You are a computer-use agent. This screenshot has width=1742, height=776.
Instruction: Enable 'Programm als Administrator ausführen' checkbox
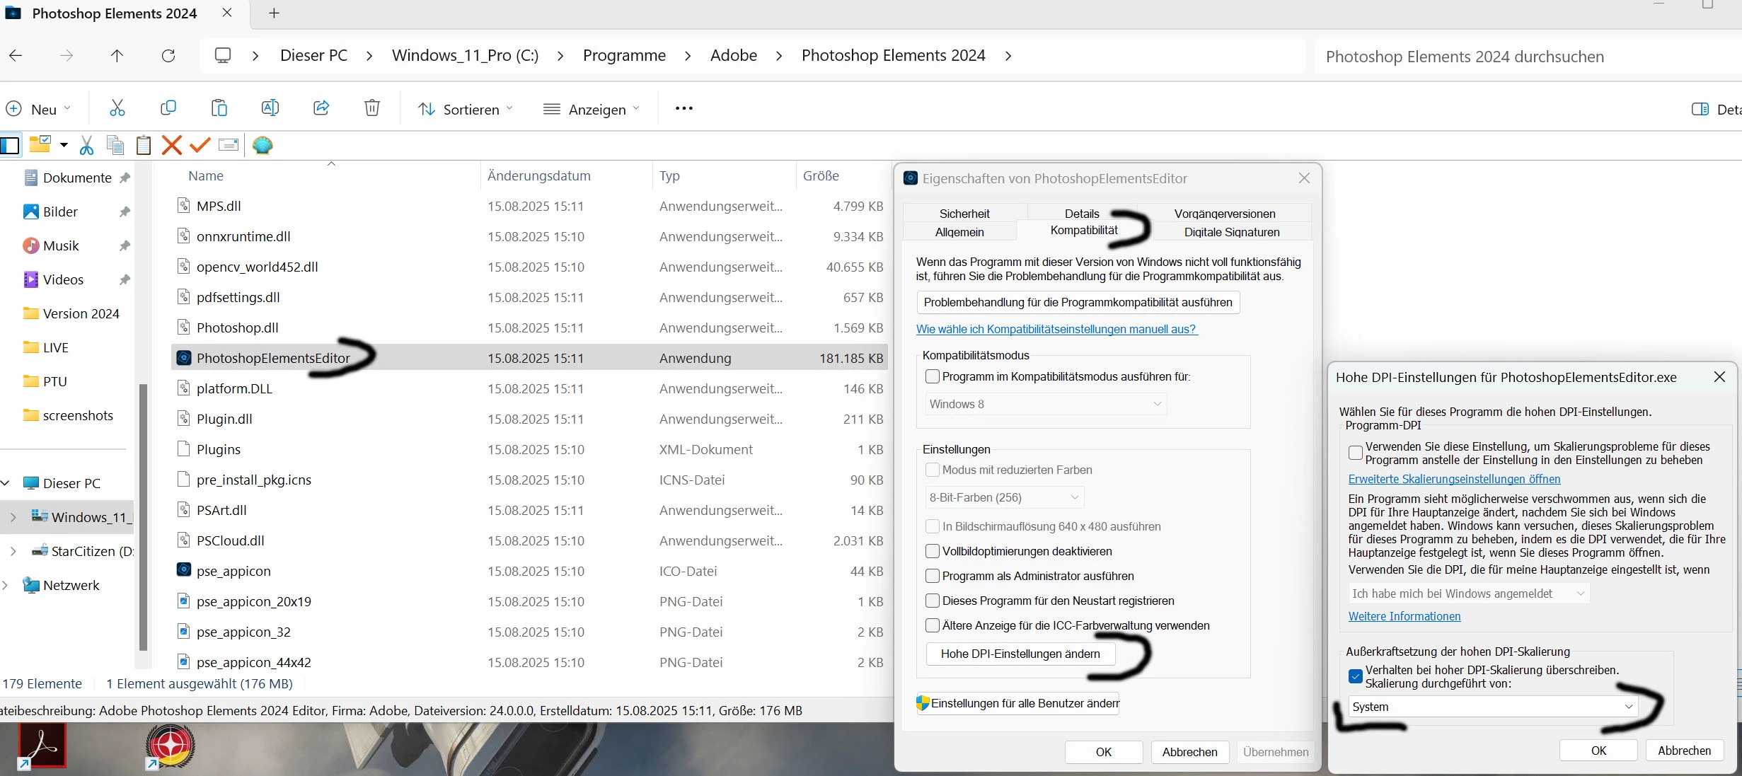coord(933,576)
